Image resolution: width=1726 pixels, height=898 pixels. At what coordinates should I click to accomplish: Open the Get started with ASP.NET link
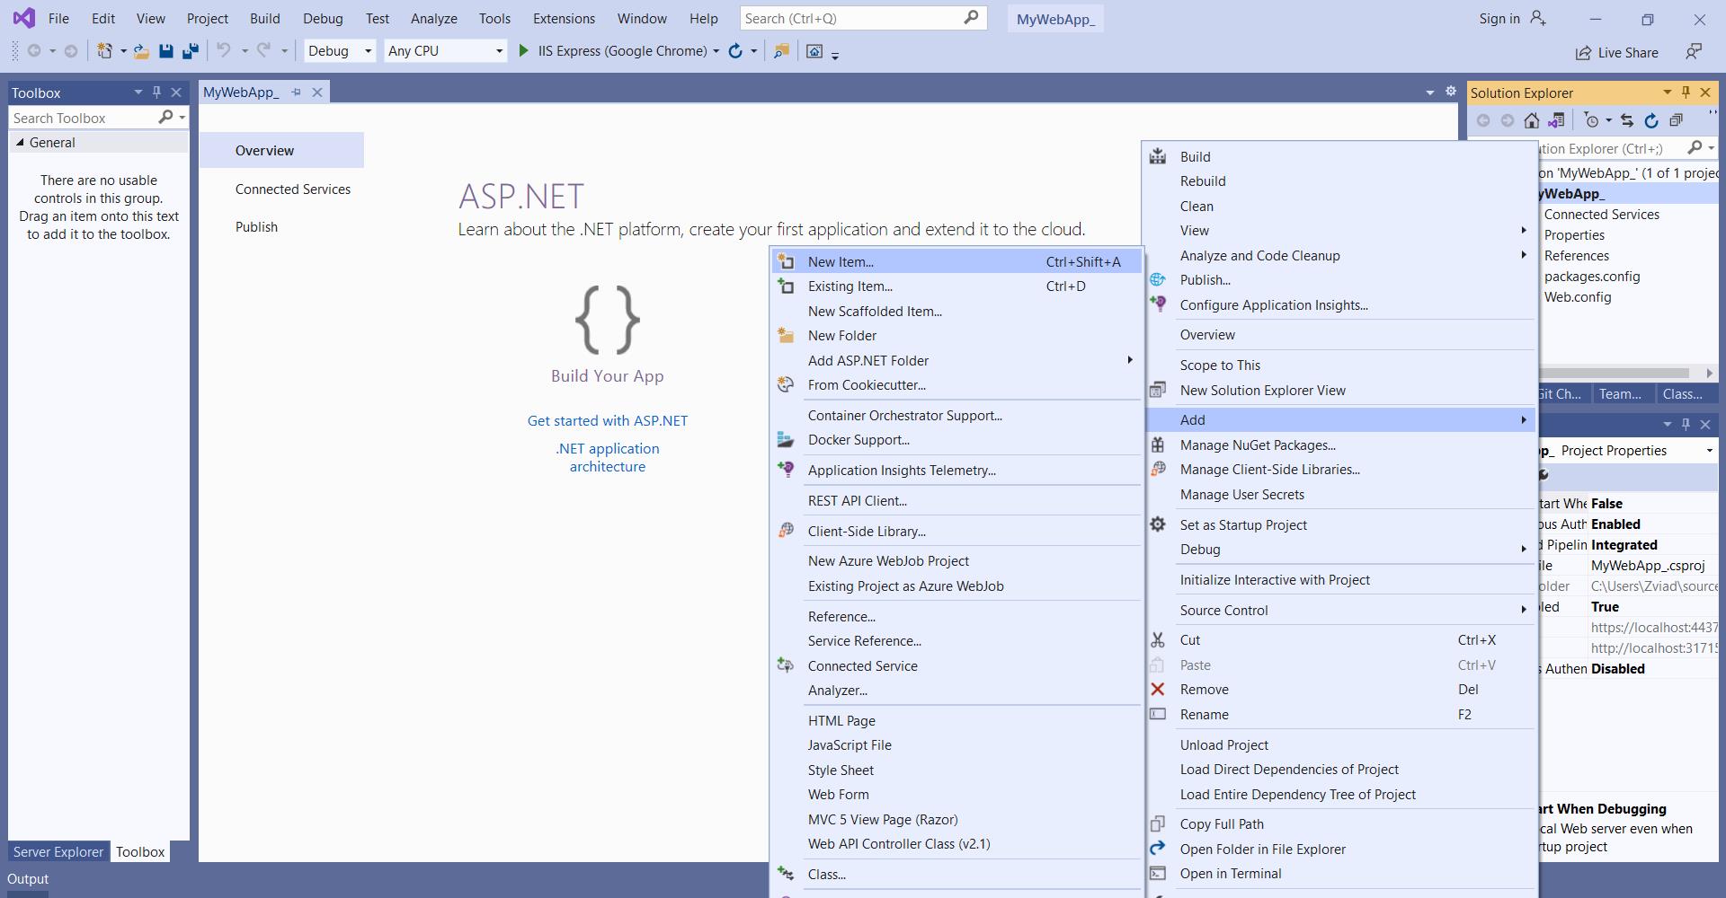pos(607,420)
